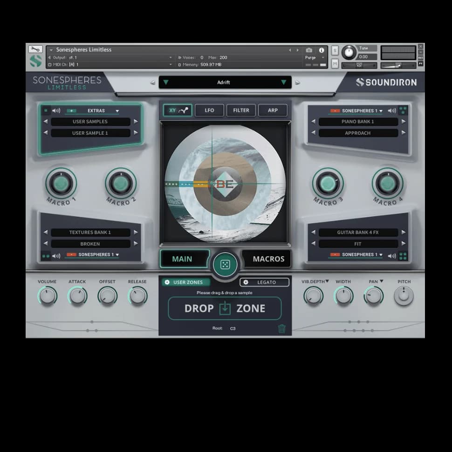This screenshot has width=452, height=452.
Task: Click the gear icon on the USER ZONES button
Action: [x=167, y=282]
